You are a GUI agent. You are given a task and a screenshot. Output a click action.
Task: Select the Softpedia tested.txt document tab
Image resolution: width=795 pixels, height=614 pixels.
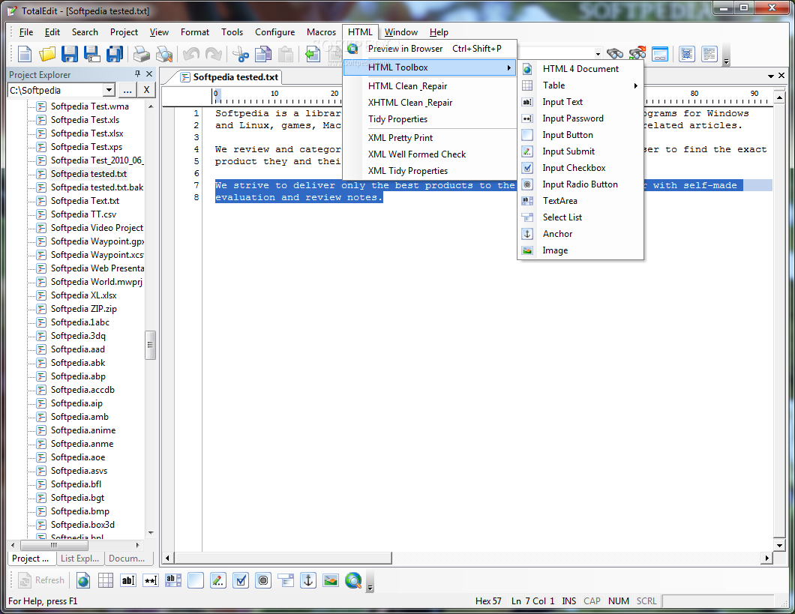click(x=229, y=77)
